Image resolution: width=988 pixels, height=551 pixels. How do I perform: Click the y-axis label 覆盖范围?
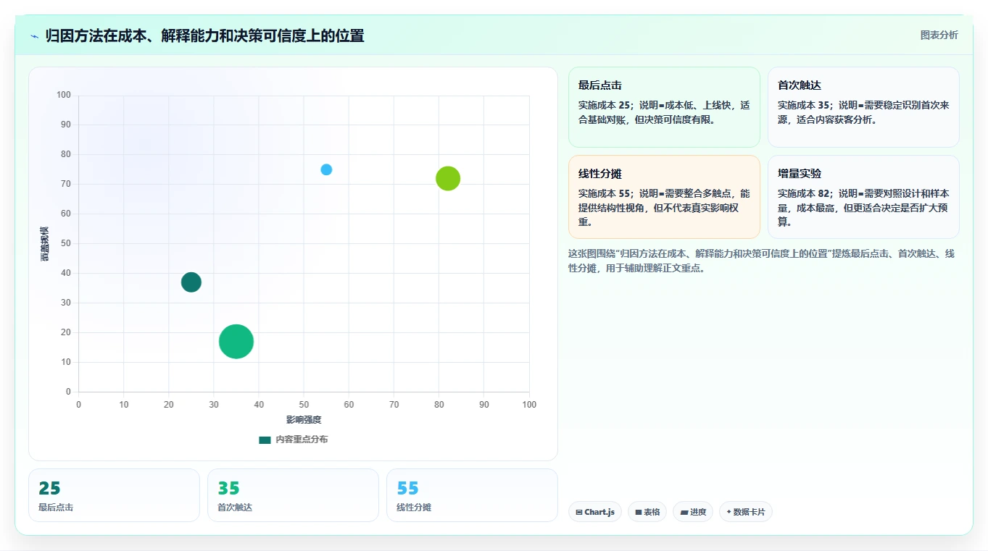(45, 244)
